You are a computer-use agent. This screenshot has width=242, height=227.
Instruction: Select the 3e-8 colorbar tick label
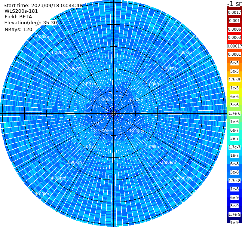tap(235, 172)
